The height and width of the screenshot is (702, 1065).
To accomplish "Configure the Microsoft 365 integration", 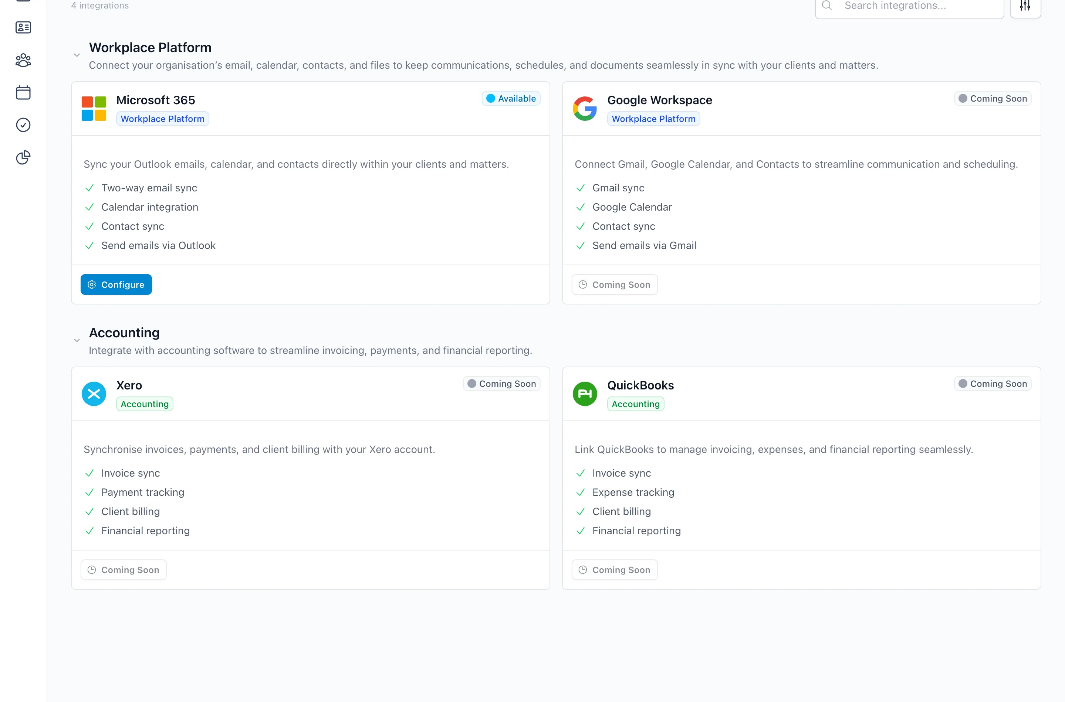I will pos(116,285).
